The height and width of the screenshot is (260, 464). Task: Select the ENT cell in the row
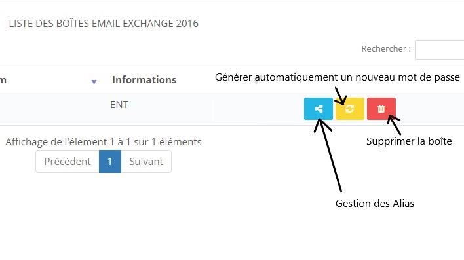pyautogui.click(x=119, y=104)
